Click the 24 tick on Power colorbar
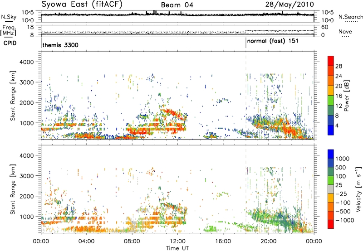 338,76
